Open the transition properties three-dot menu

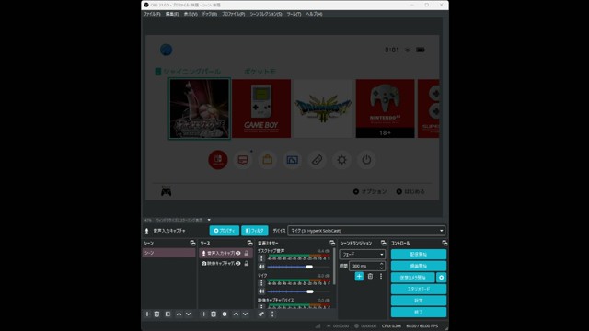381,276
